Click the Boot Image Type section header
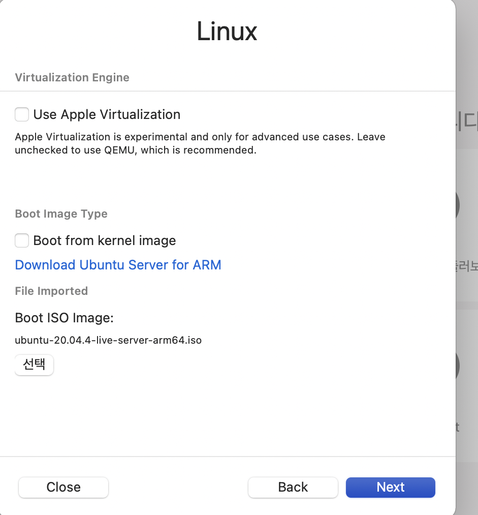 tap(61, 214)
